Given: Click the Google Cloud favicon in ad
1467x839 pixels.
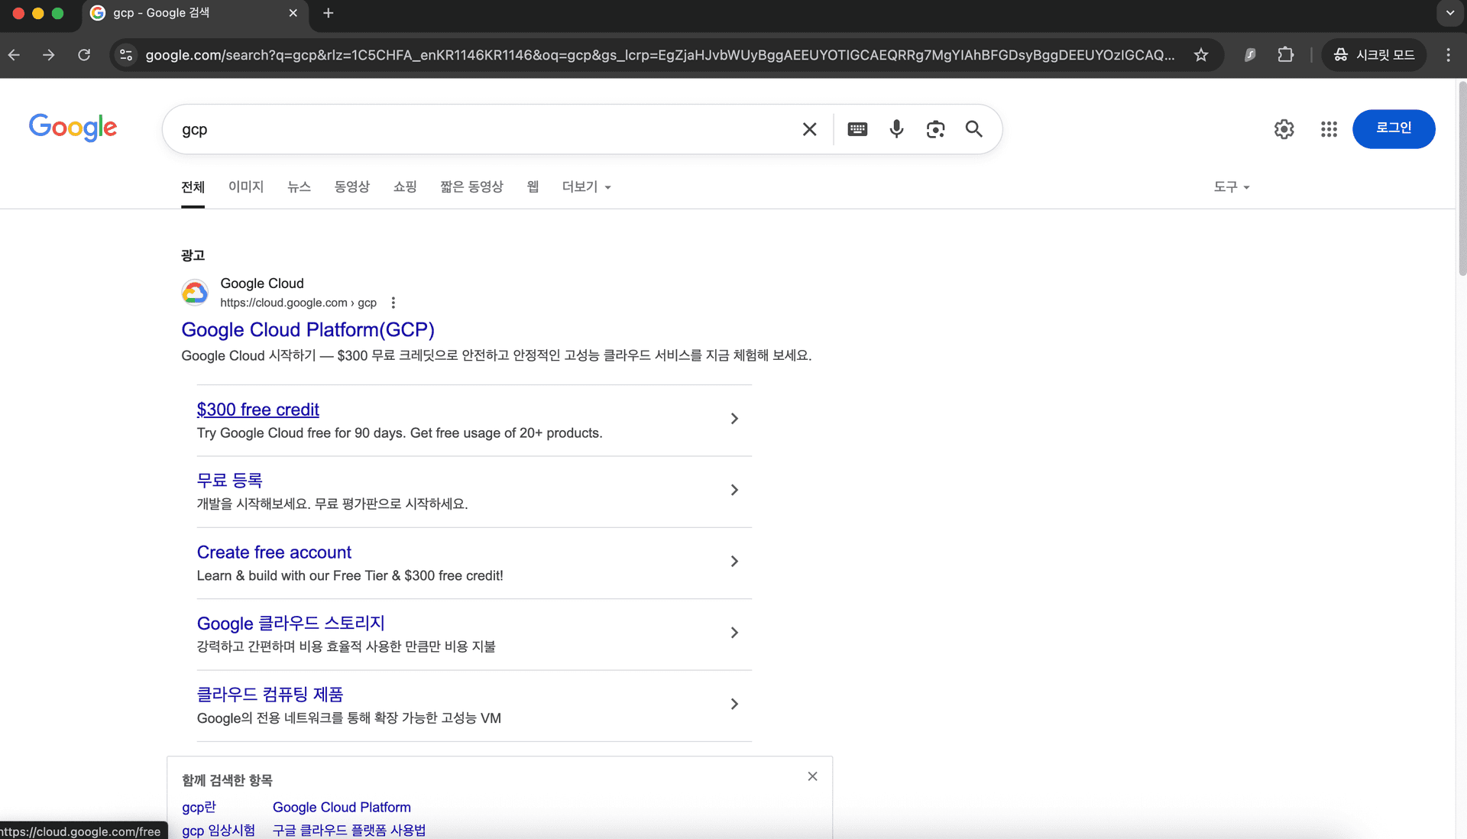Looking at the screenshot, I should (195, 293).
